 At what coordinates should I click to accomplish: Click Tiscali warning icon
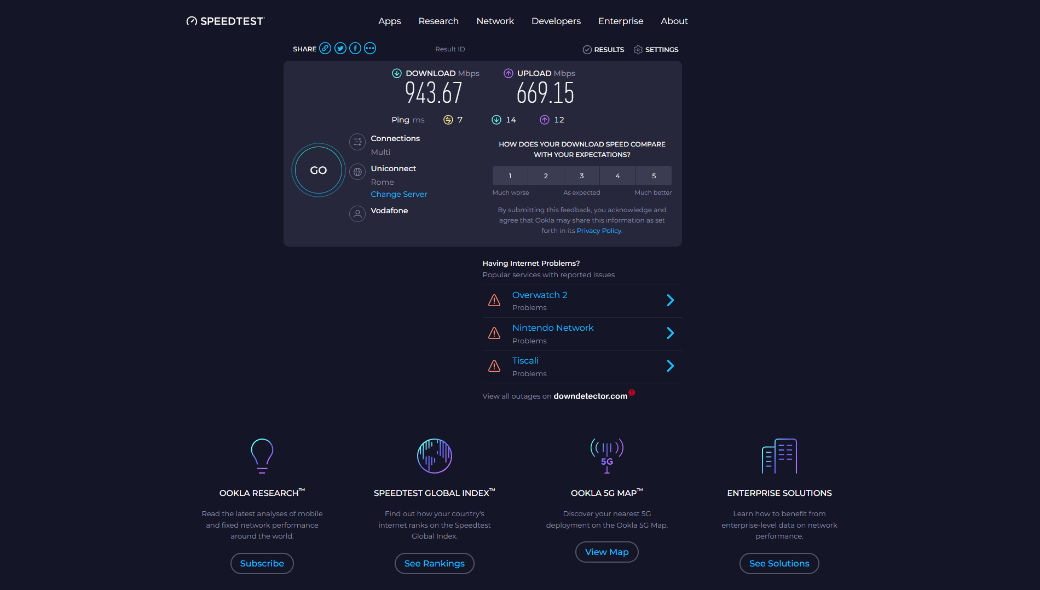click(494, 366)
